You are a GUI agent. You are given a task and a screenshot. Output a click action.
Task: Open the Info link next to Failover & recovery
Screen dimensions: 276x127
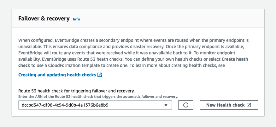pyautogui.click(x=76, y=19)
